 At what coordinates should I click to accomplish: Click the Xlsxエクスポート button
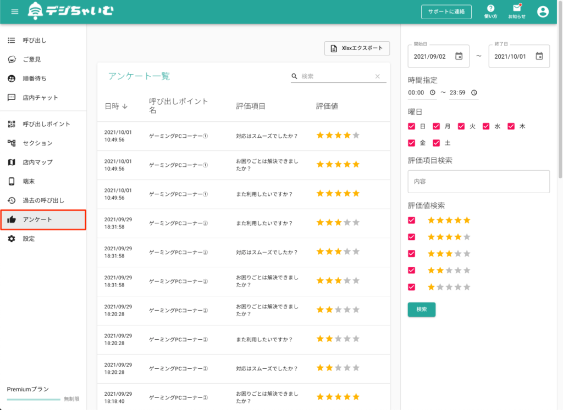[x=357, y=48]
